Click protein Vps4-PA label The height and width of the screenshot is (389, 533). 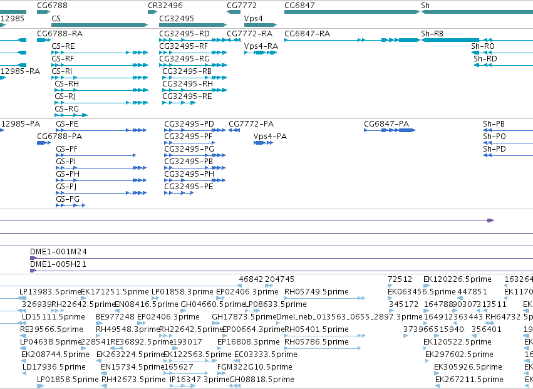(270, 137)
